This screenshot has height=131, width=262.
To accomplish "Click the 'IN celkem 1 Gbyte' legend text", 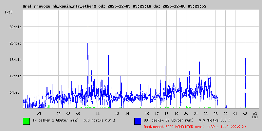I will coord(74,120).
